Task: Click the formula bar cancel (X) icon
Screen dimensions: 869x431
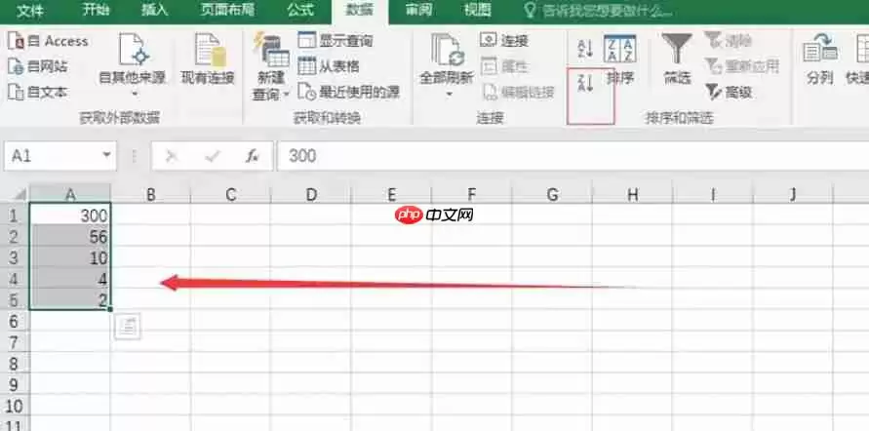Action: coord(172,157)
